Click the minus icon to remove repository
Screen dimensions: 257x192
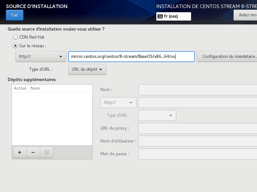33,152
